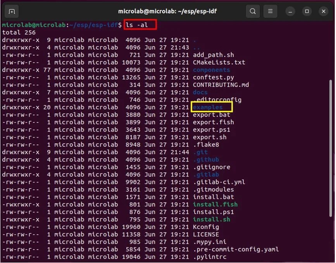Click the LICENSE file entry

206,234
